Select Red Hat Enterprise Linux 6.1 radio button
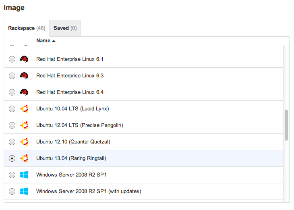 [12, 60]
